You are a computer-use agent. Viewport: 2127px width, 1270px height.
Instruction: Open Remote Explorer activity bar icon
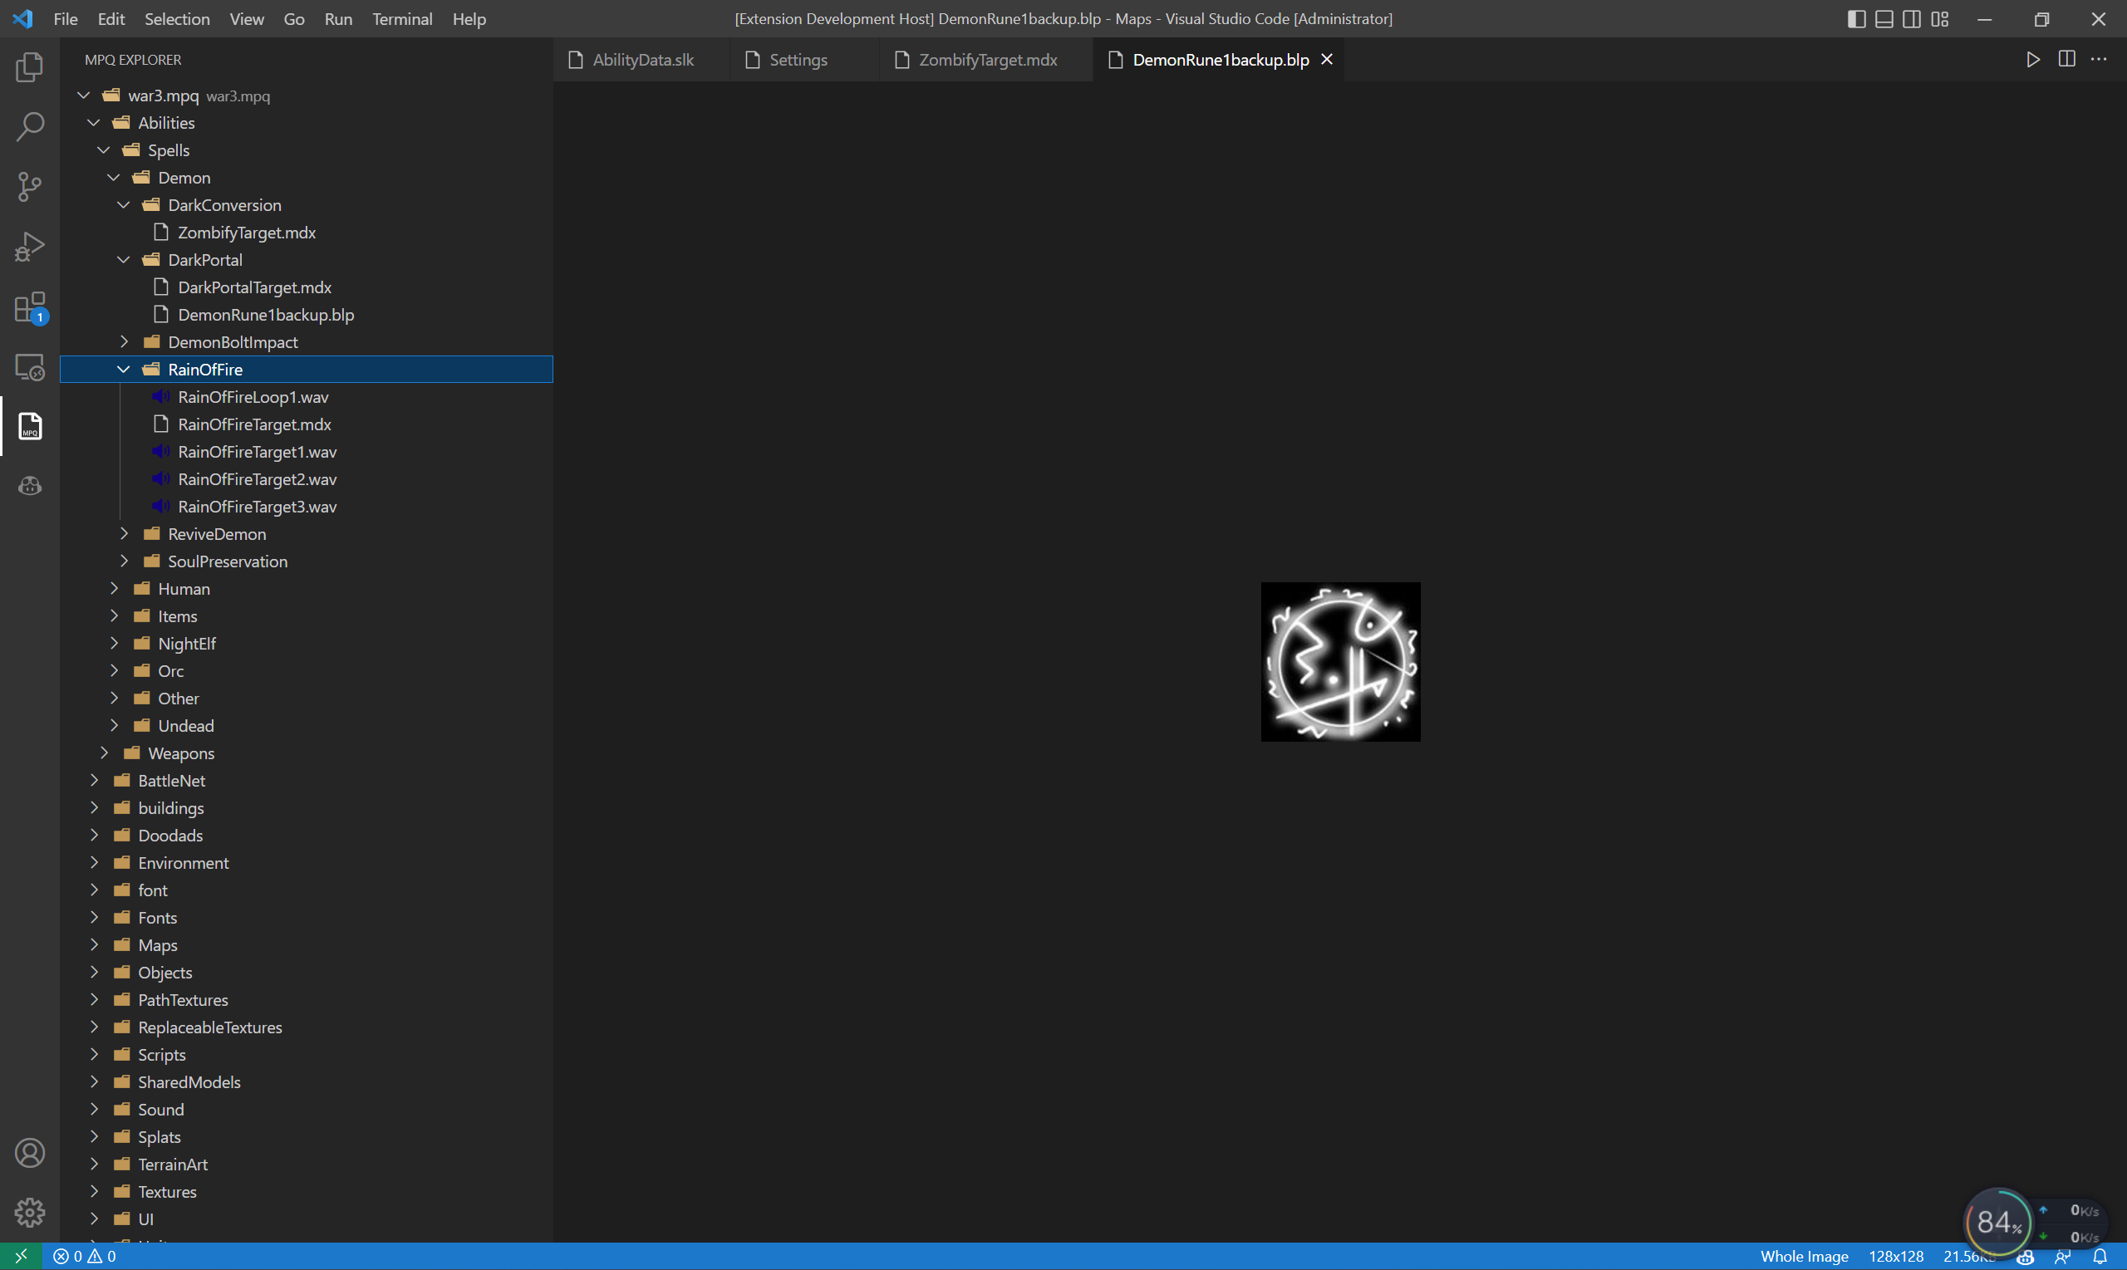coord(30,367)
